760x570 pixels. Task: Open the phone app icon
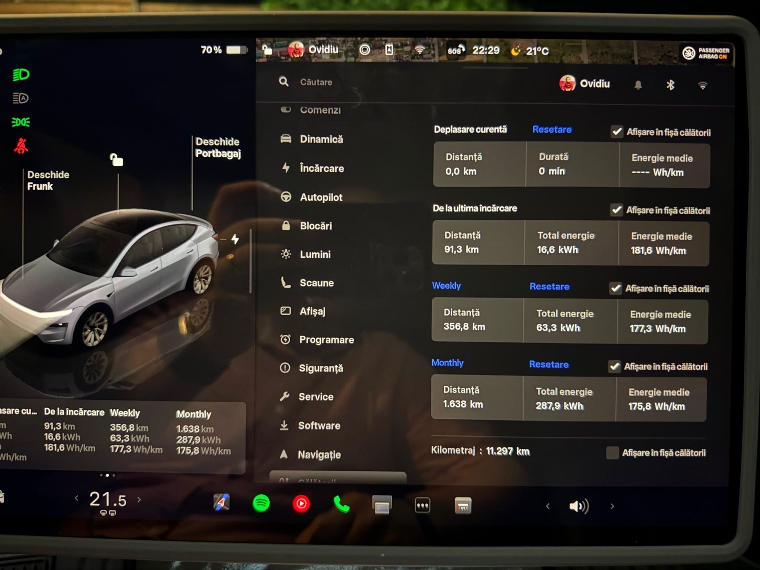click(x=341, y=504)
